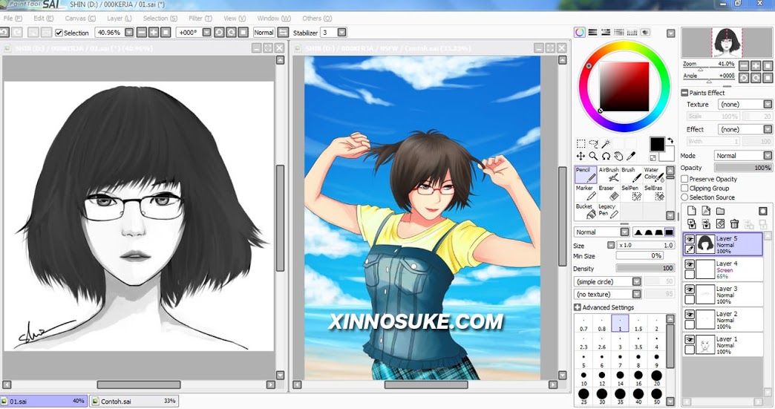
Task: Open the rotation angle dropdown in toolbar
Action: point(206,33)
